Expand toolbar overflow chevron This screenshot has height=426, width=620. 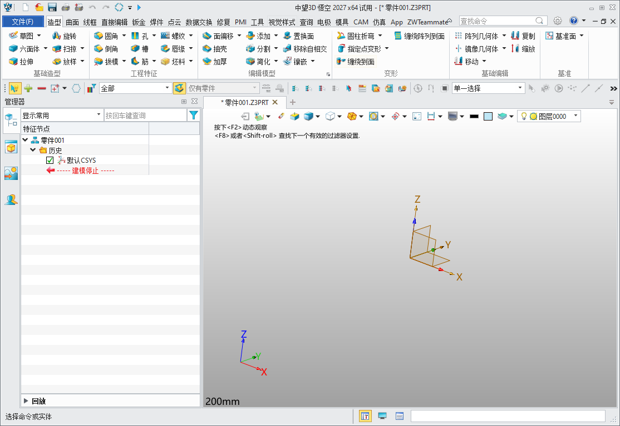point(613,88)
